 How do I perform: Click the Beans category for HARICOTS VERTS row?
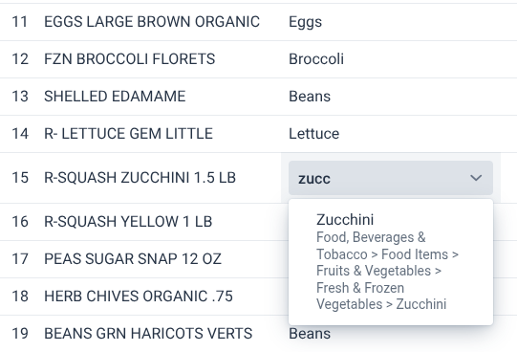click(310, 334)
